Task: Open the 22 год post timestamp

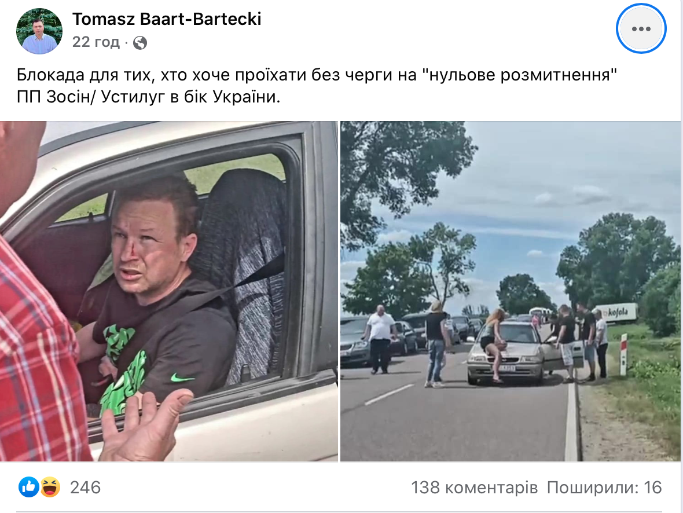Action: click(96, 42)
